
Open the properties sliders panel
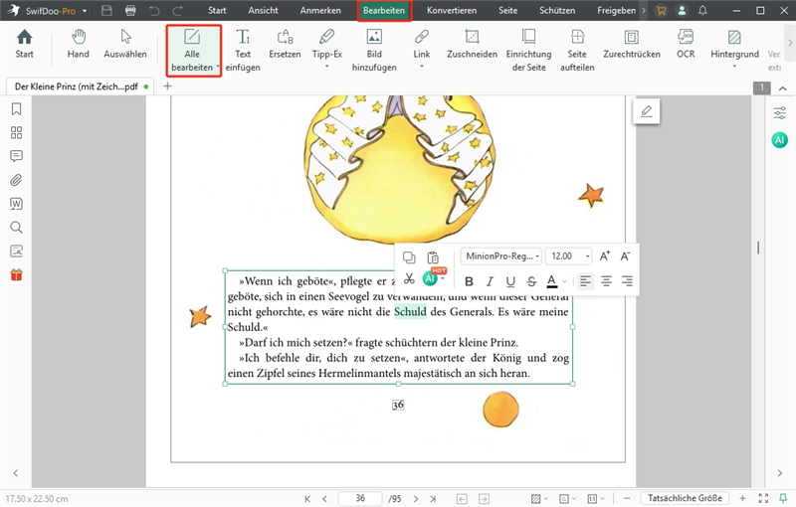(x=780, y=113)
